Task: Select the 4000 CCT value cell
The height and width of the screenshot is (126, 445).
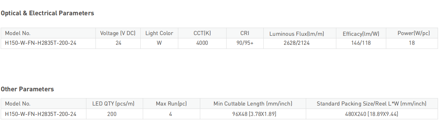Action: coord(202,43)
